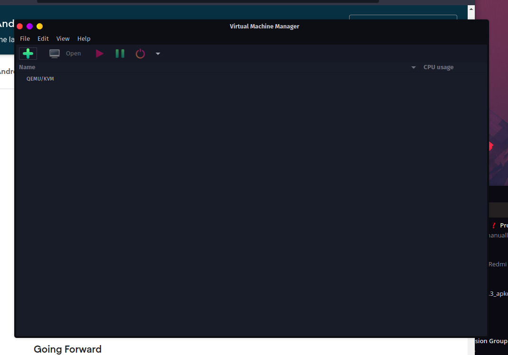This screenshot has height=355, width=508.
Task: Open the Help menu
Action: [83, 38]
